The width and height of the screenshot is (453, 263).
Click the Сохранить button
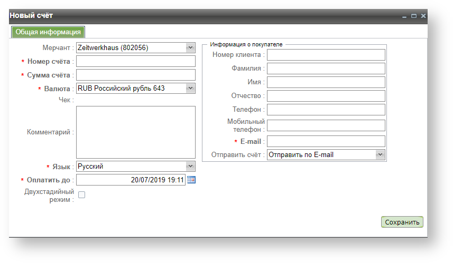point(402,222)
